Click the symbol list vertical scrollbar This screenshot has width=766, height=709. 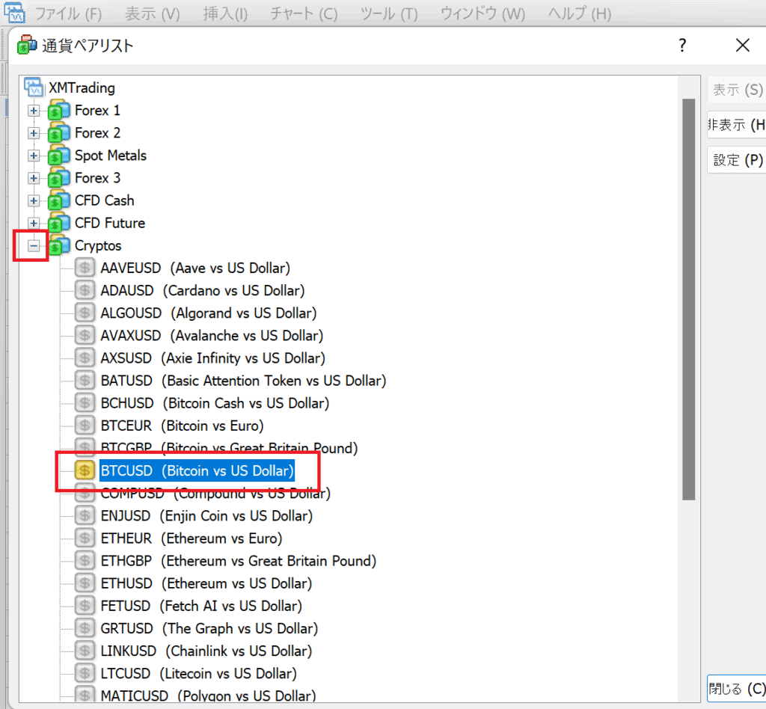coord(688,299)
